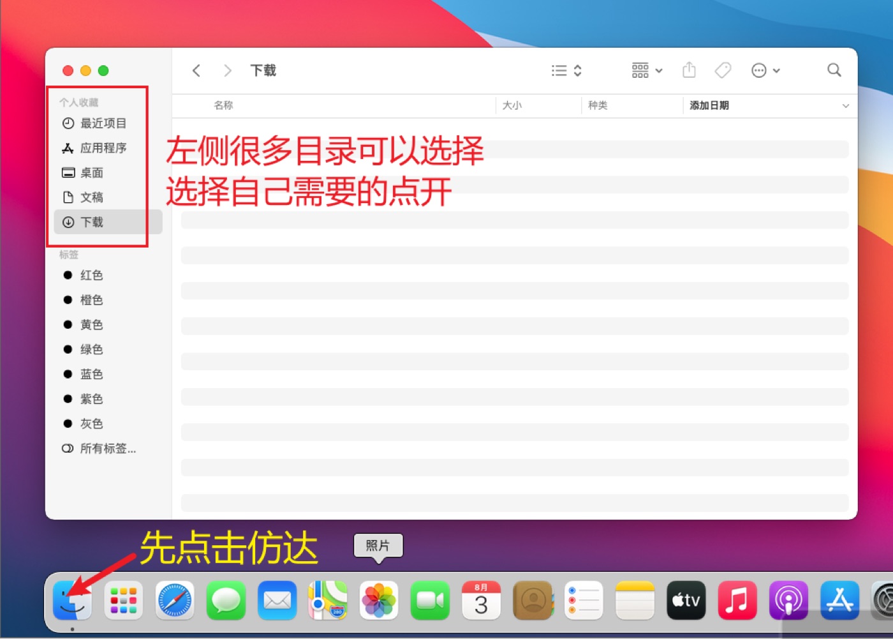
Task: Open the Messages app in Dock
Action: [x=226, y=600]
